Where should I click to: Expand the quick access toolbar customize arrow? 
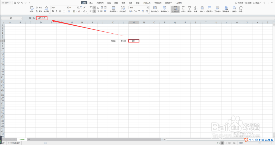tap(29, 3)
